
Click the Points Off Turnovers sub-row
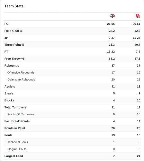tap(72, 114)
